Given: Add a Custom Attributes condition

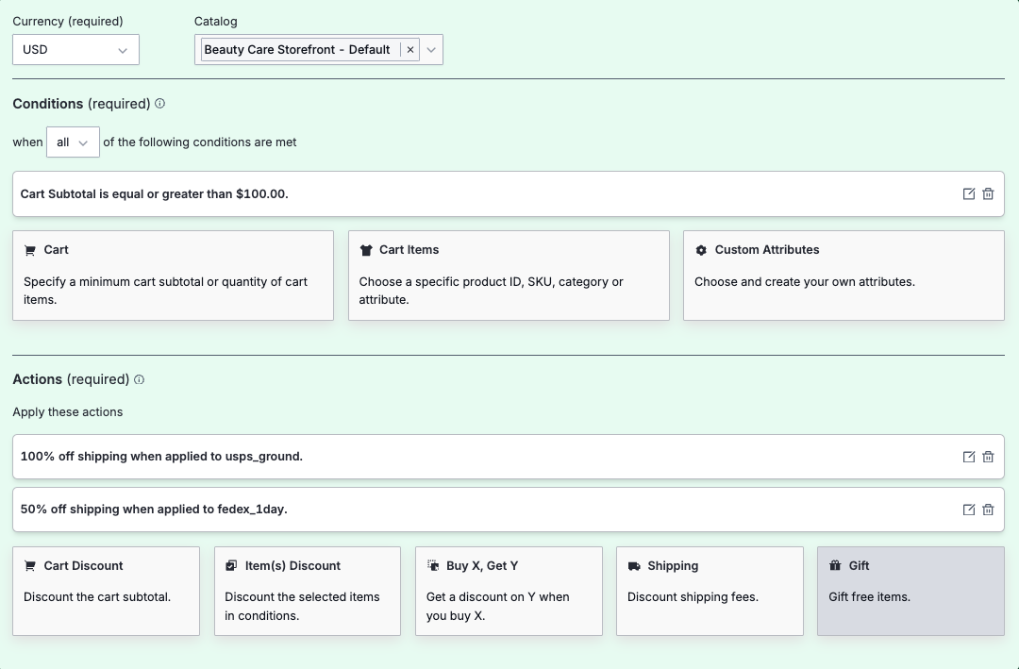Looking at the screenshot, I should pyautogui.click(x=844, y=275).
